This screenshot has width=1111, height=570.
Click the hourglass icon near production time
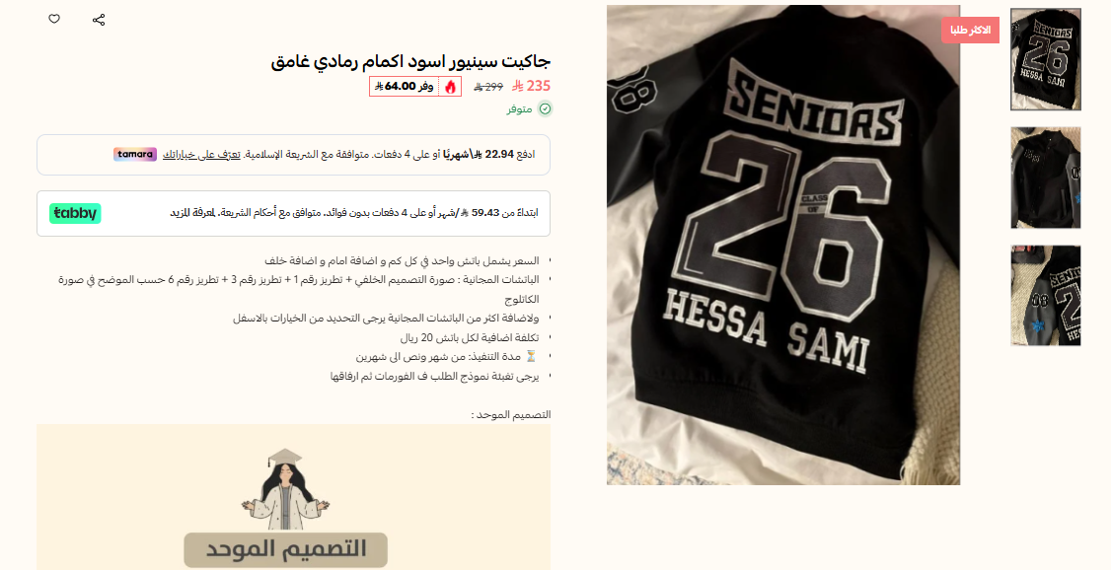[x=532, y=356]
